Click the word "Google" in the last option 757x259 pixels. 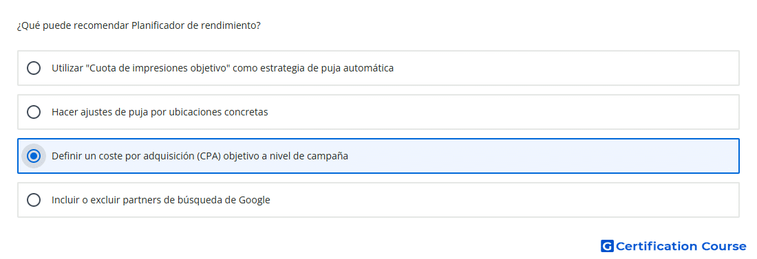click(x=255, y=200)
